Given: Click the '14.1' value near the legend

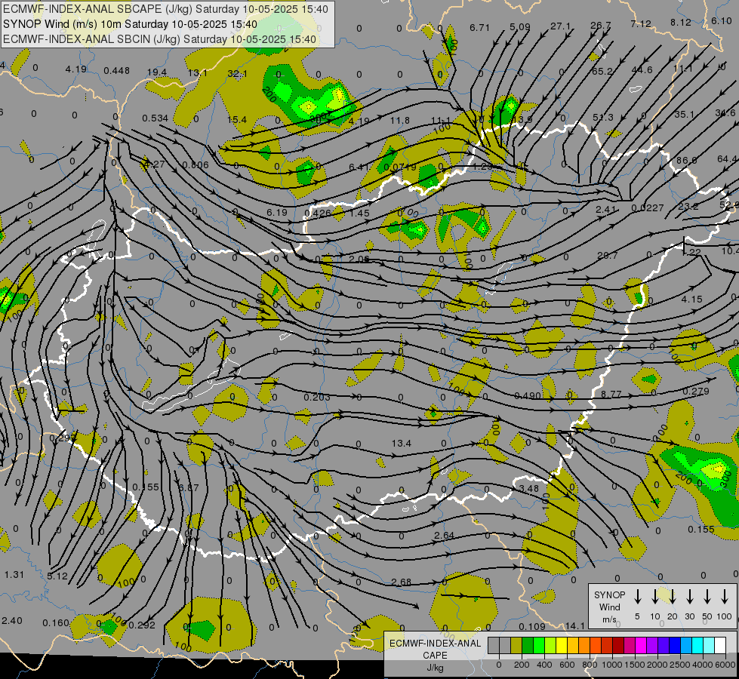Looking at the screenshot, I should pyautogui.click(x=574, y=625).
